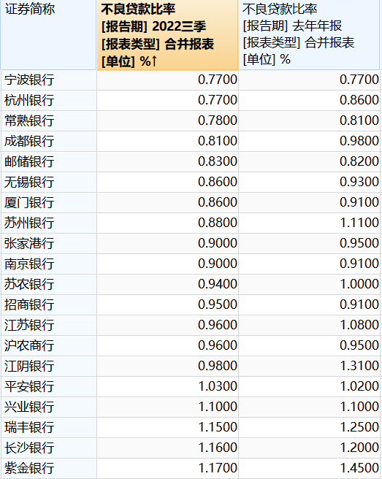Select the 江阴银行 row name
This screenshot has height=479, width=382.
[x=29, y=367]
